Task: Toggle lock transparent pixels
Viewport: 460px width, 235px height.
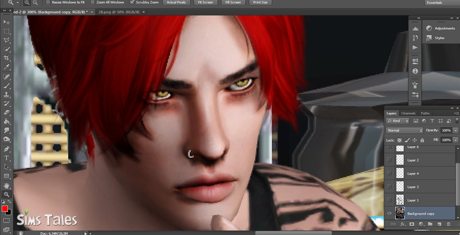Action: (399, 140)
